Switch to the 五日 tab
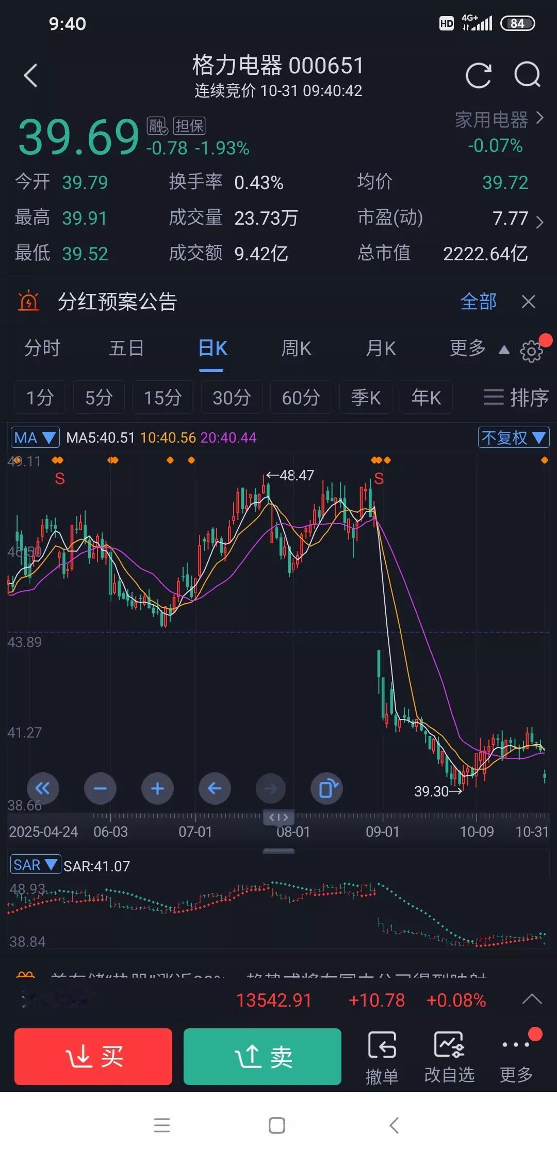The image size is (557, 1159). [126, 348]
